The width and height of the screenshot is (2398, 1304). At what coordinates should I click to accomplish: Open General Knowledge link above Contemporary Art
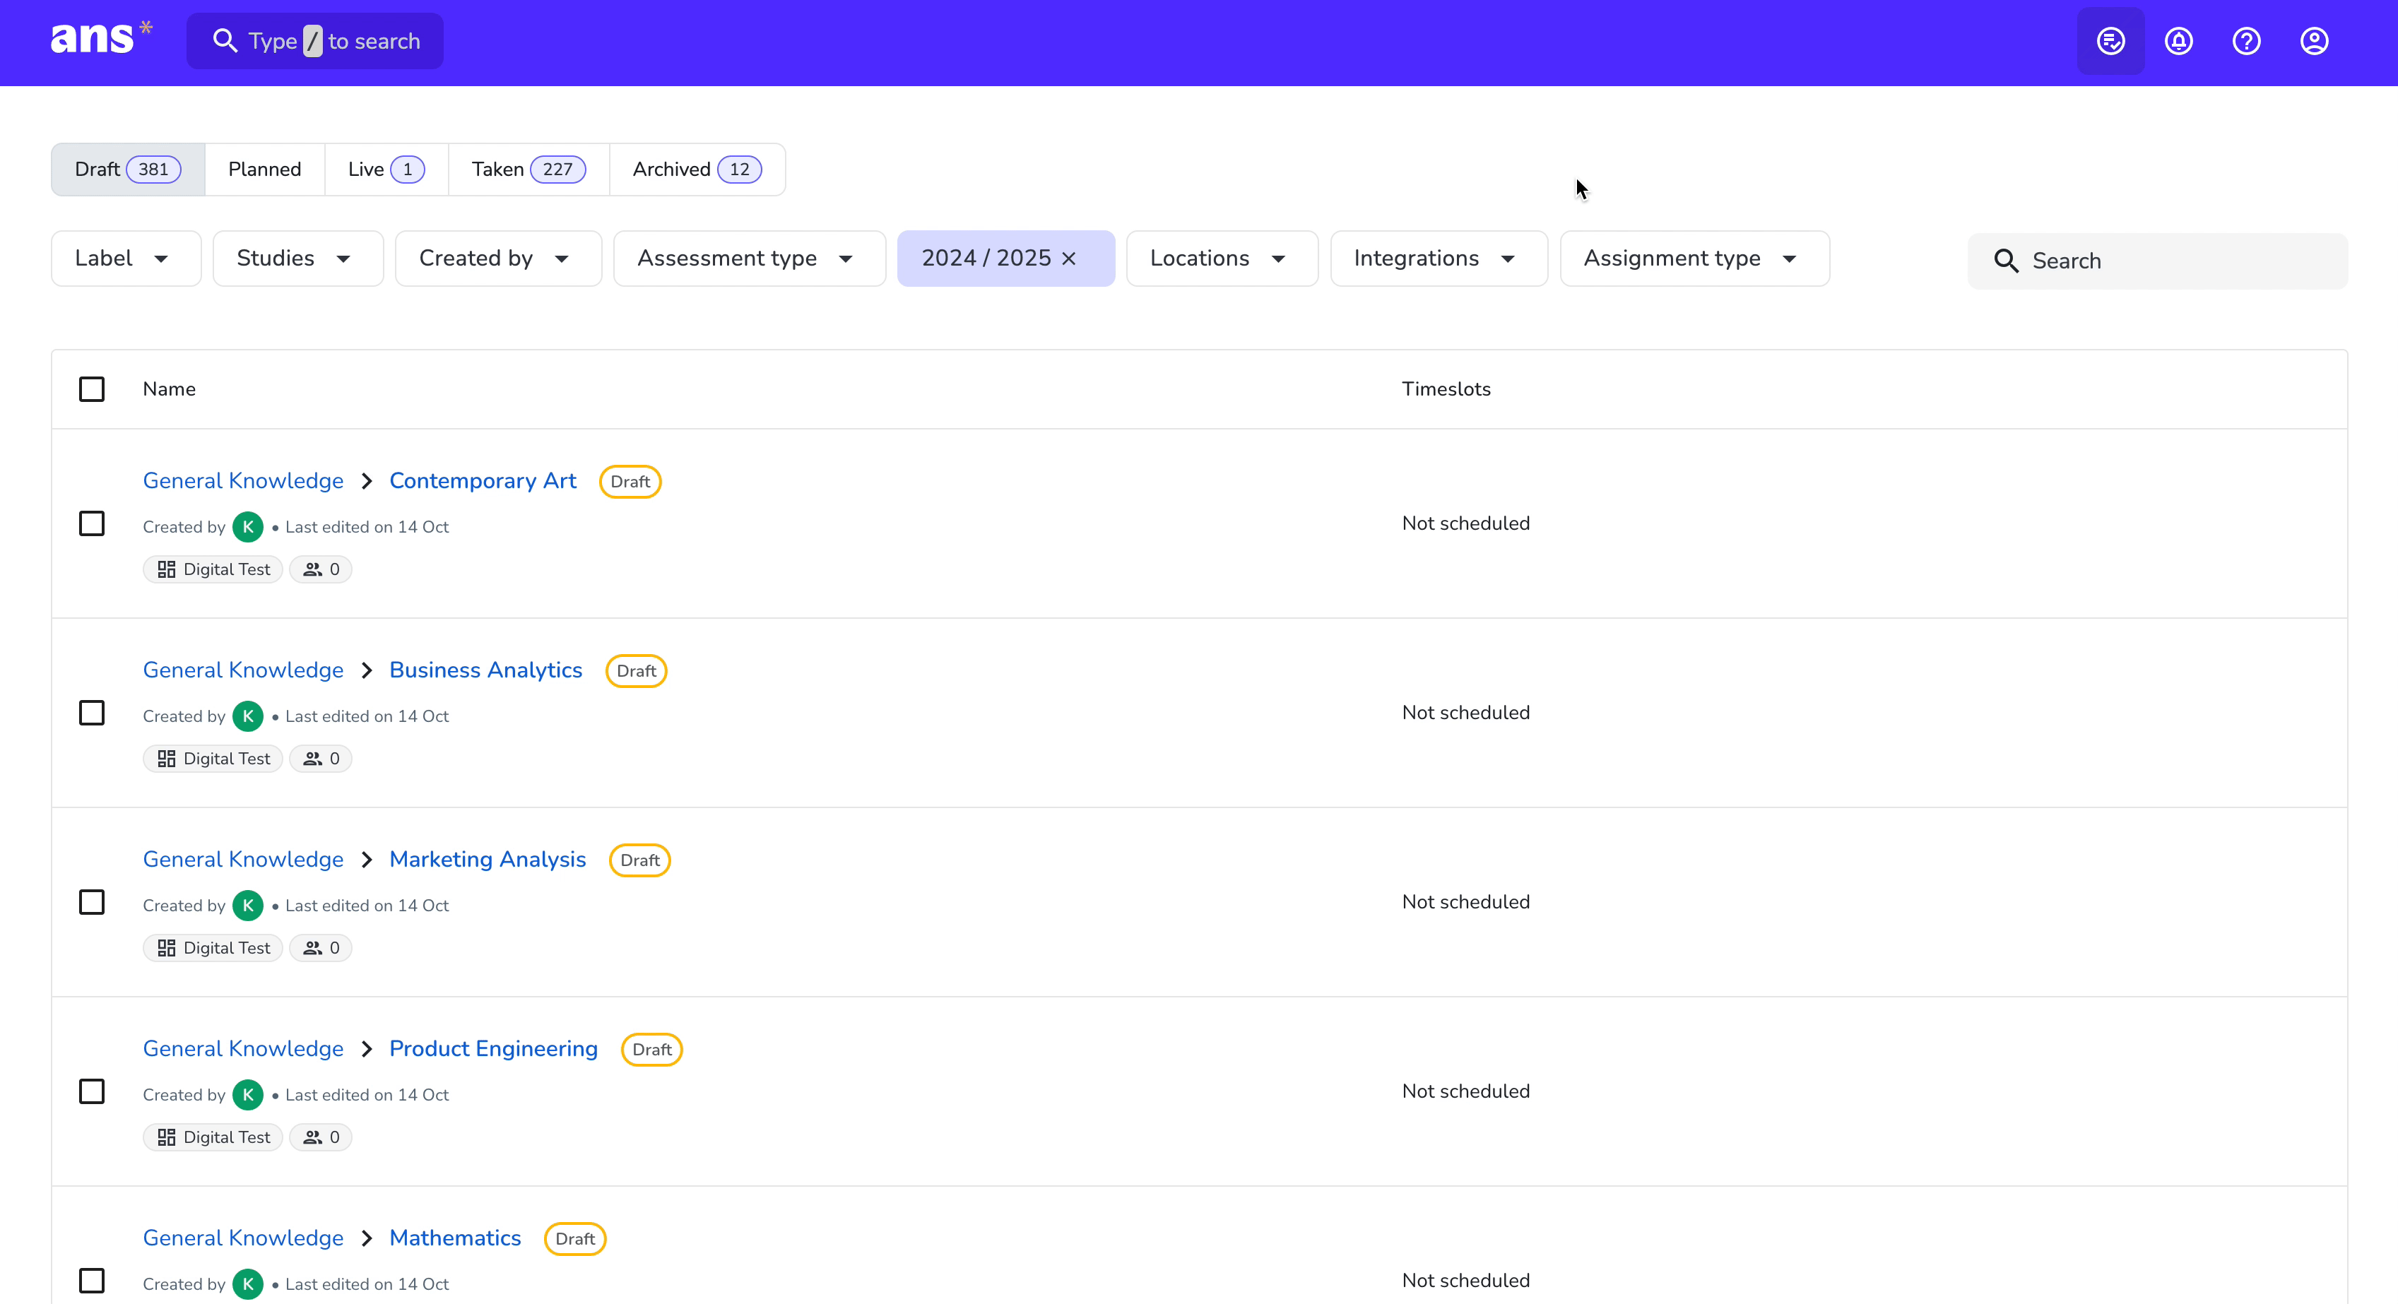click(243, 481)
